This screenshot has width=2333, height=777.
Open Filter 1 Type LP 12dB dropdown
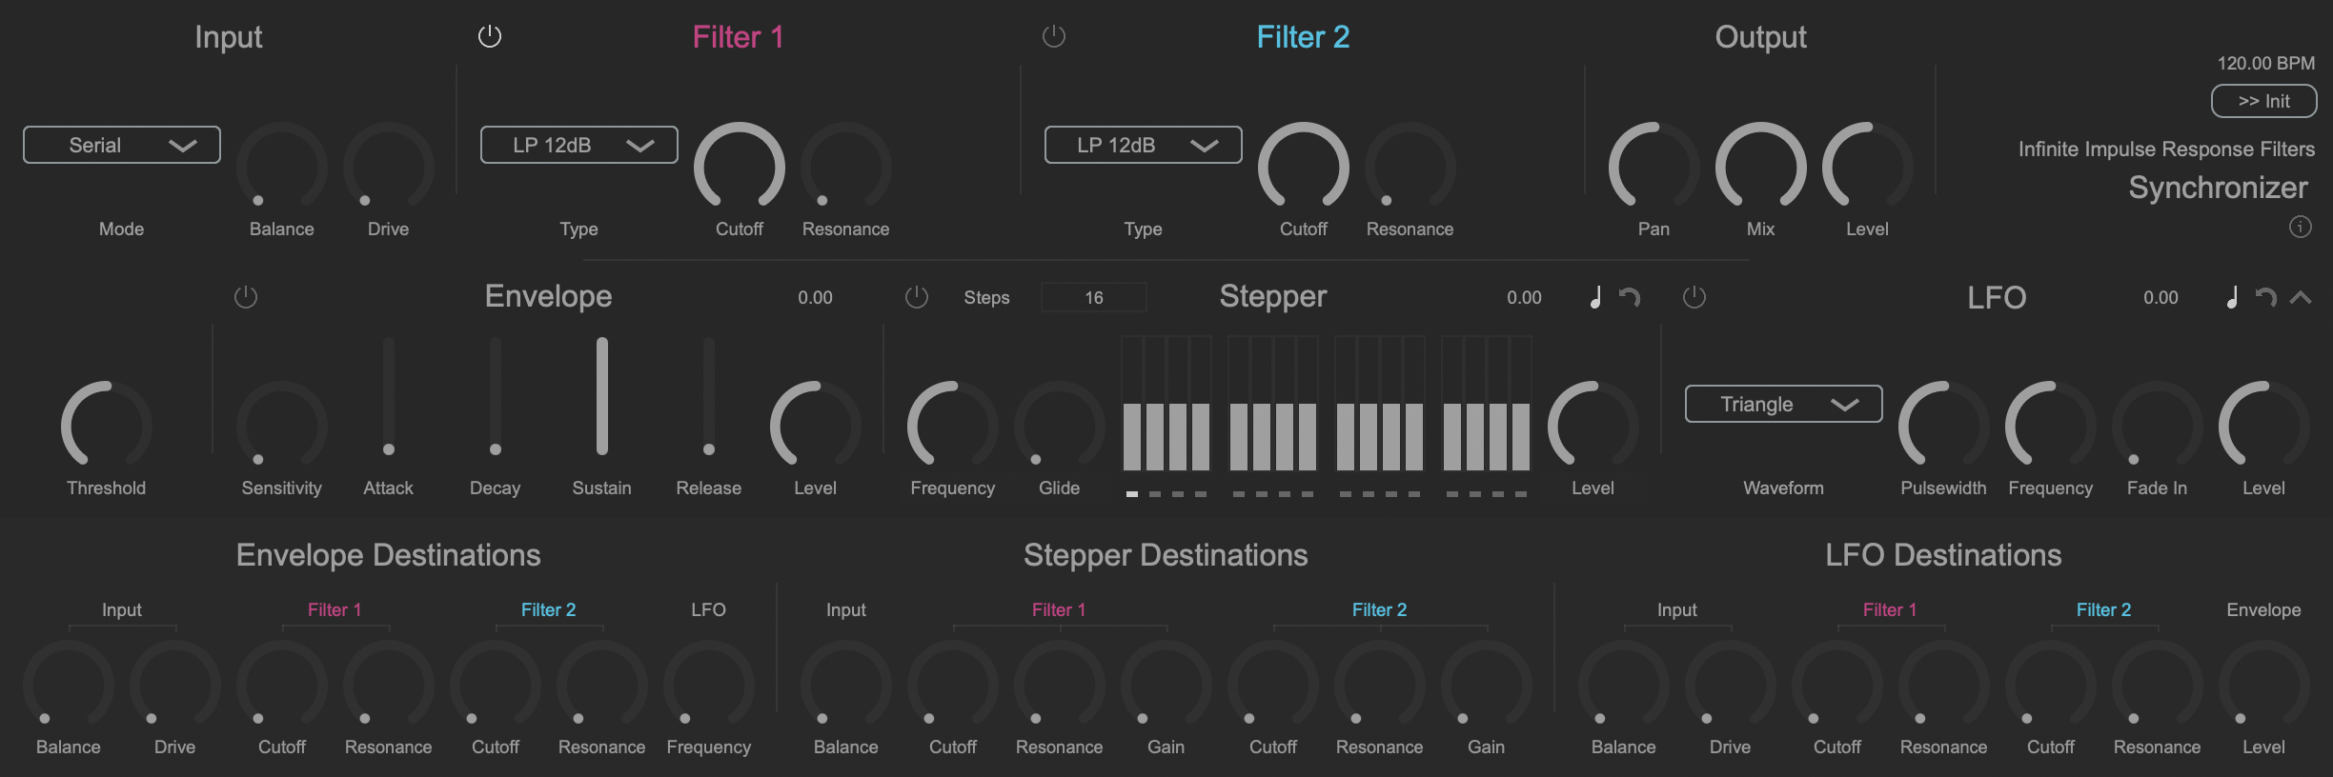pos(578,145)
